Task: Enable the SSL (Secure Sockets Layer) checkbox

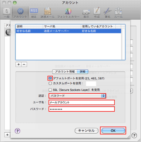Action: pos(50,90)
